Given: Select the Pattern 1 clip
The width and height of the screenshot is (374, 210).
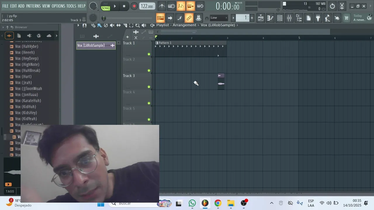Looking at the screenshot, I should [191, 49].
